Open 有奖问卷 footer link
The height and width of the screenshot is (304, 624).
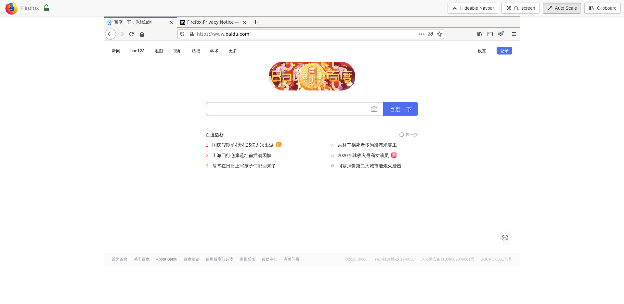coord(292,259)
